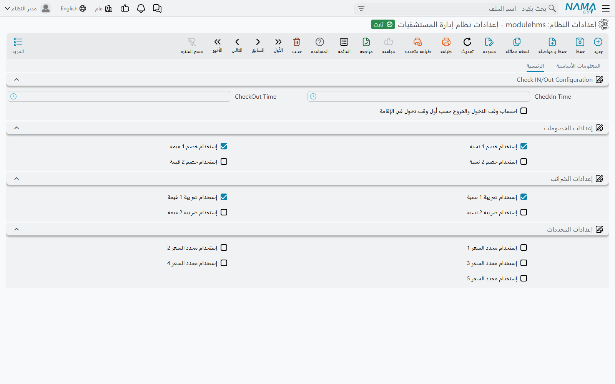Switch language to English
Viewport: 615px width, 384px height.
point(73,8)
